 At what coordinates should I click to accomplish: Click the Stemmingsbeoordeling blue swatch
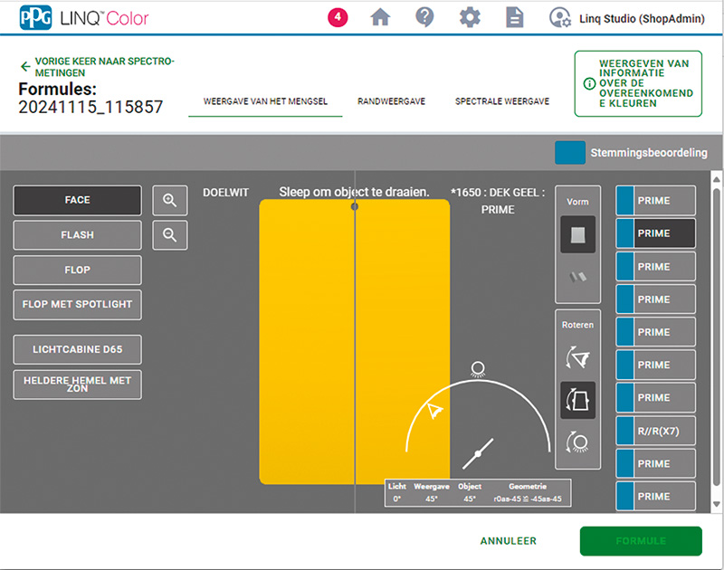click(570, 152)
